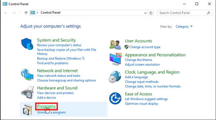Screen dimensions: 216x120
Task: Open Appearance and Personalization heading link
Action: pyautogui.click(x=155, y=55)
